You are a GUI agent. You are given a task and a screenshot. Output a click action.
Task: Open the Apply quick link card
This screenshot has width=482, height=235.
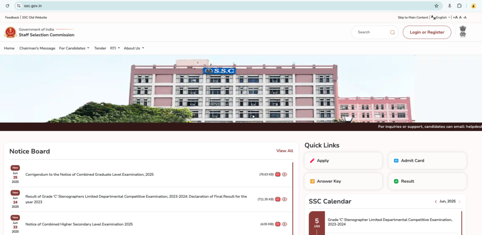click(x=343, y=160)
